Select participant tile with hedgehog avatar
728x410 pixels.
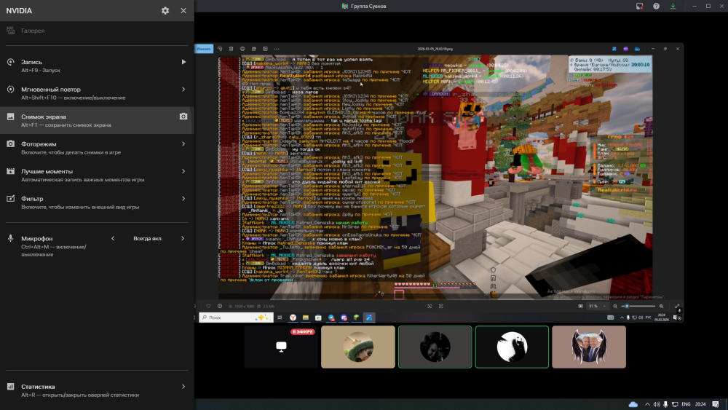[x=358, y=347]
